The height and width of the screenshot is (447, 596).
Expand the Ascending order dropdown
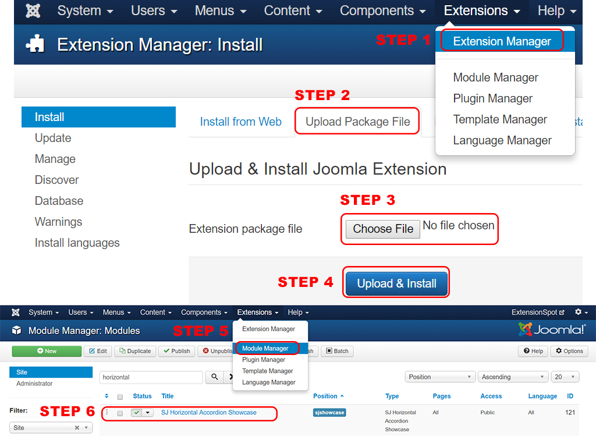512,377
